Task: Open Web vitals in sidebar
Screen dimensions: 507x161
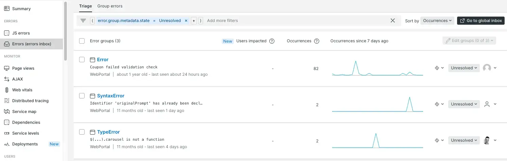Action: pos(22,90)
